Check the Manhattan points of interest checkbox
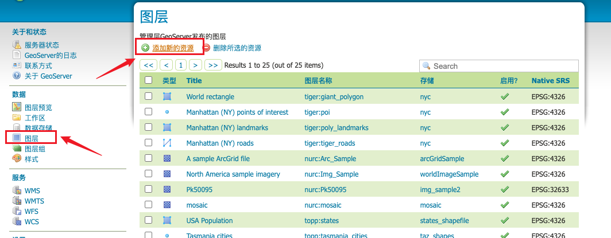 tap(149, 112)
